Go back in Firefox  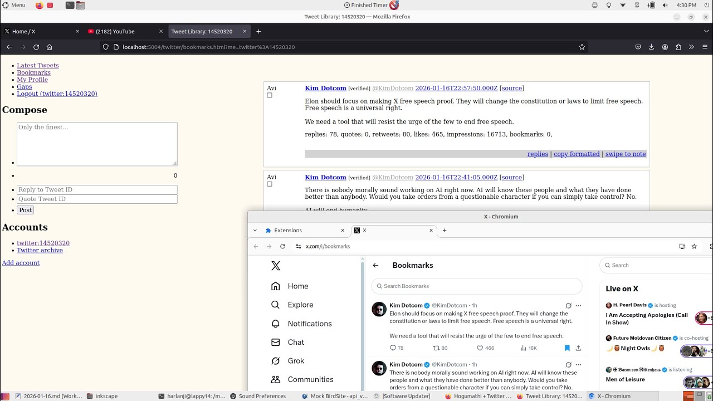[x=9, y=47]
